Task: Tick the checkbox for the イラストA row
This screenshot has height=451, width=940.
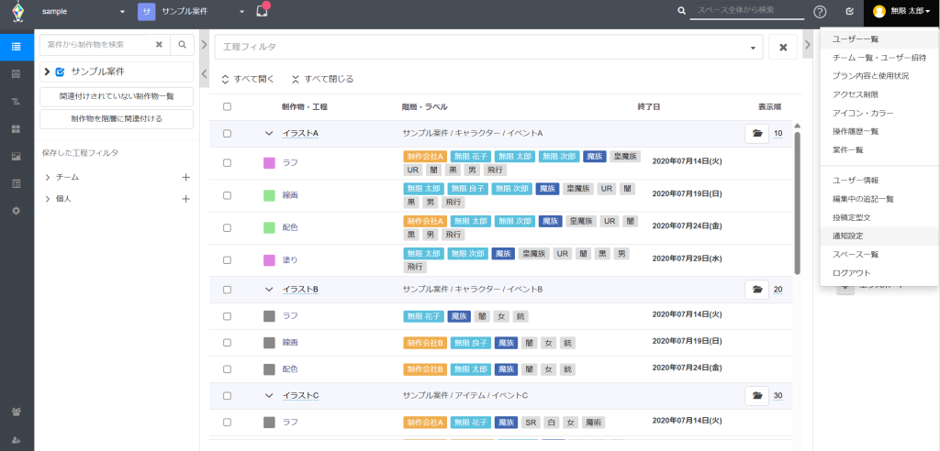Action: [227, 134]
